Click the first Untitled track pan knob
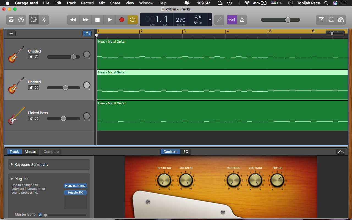The height and width of the screenshot is (220, 352). (x=87, y=54)
